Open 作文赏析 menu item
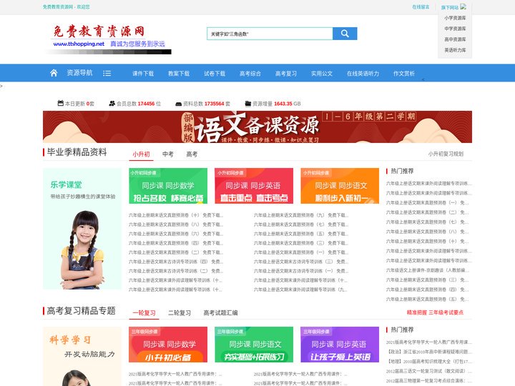This screenshot has height=386, width=515. [x=404, y=74]
